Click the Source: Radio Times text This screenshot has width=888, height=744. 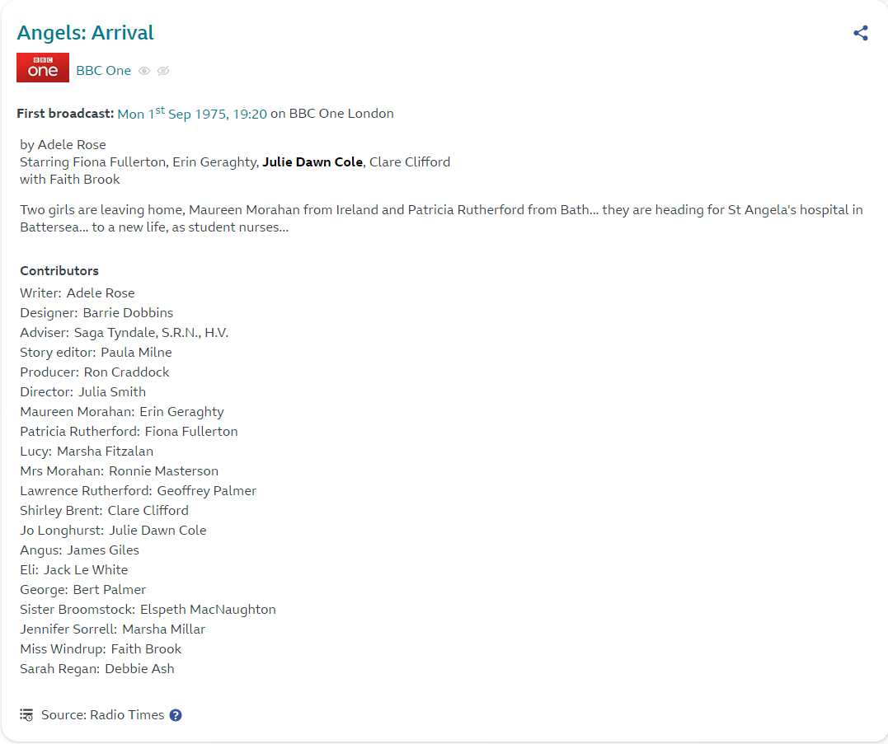point(102,715)
